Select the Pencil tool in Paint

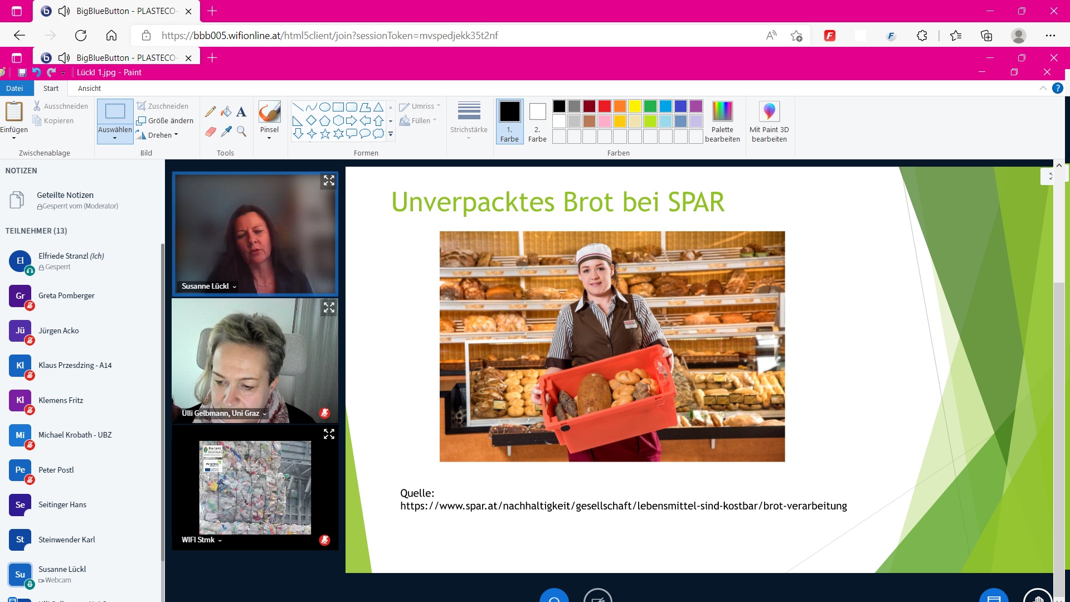pos(210,111)
